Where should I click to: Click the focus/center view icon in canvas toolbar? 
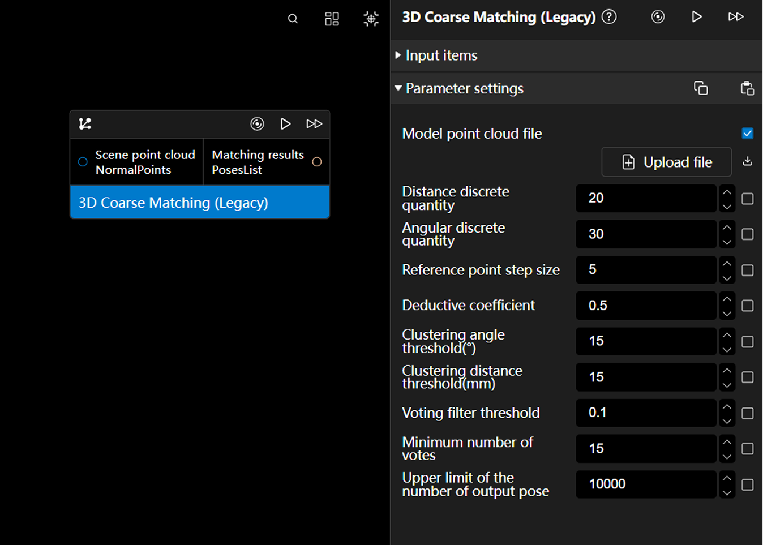[x=371, y=19]
